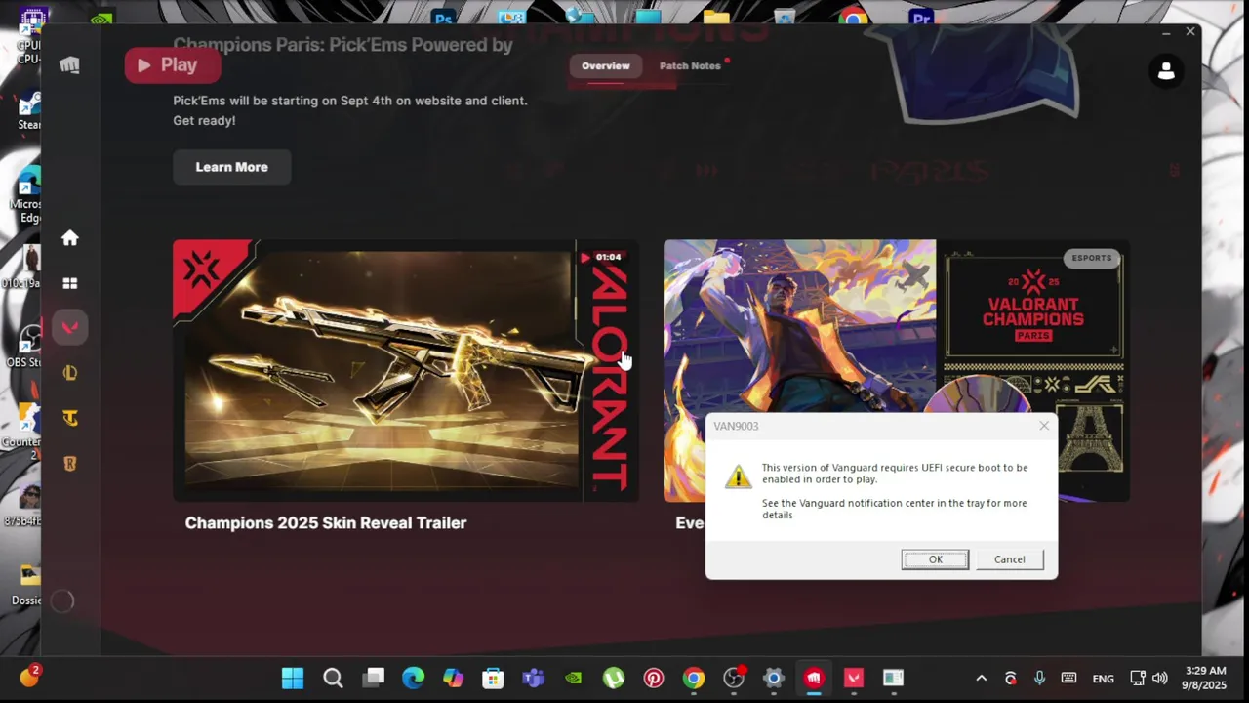1249x703 pixels.
Task: Go to the Home sidebar icon
Action: (69, 238)
